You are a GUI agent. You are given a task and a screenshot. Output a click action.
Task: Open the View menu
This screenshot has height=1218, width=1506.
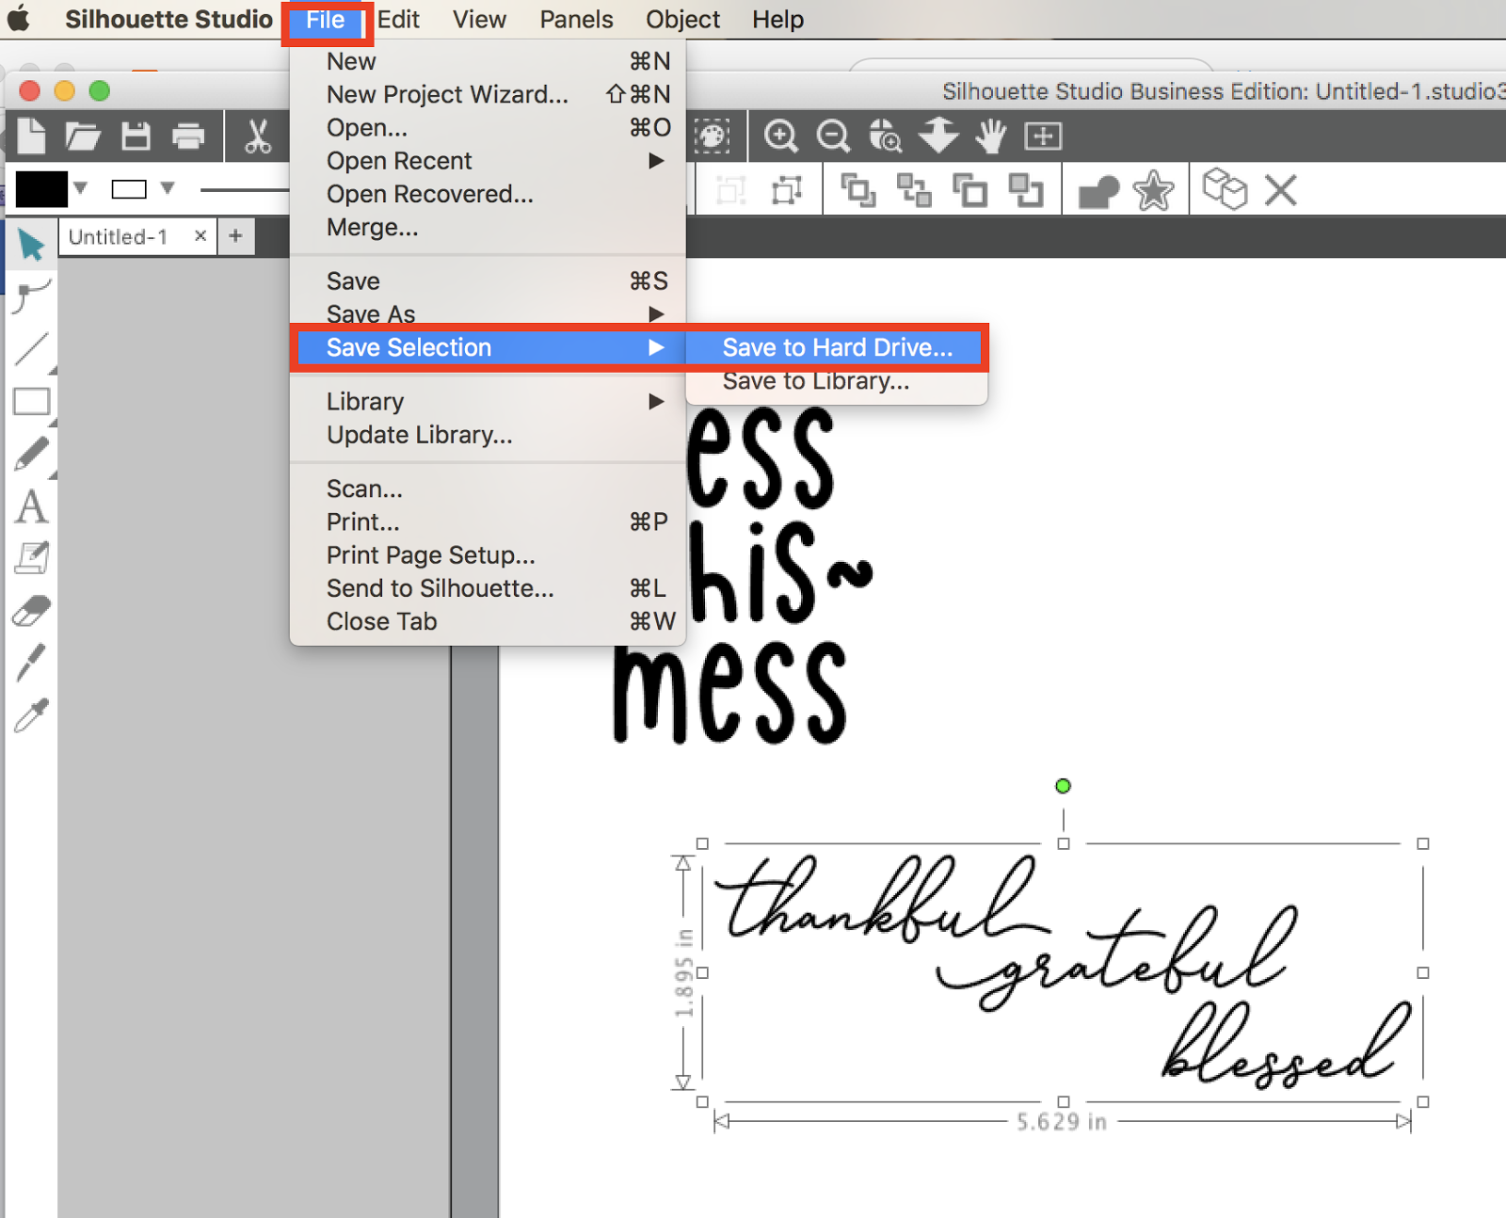coord(479,20)
